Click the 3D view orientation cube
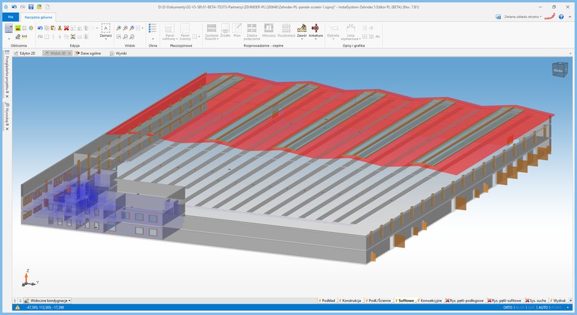 pyautogui.click(x=557, y=69)
